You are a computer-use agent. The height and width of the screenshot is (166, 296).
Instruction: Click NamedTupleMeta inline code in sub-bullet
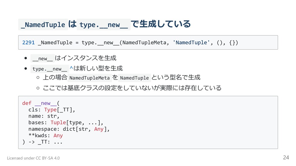[90, 78]
